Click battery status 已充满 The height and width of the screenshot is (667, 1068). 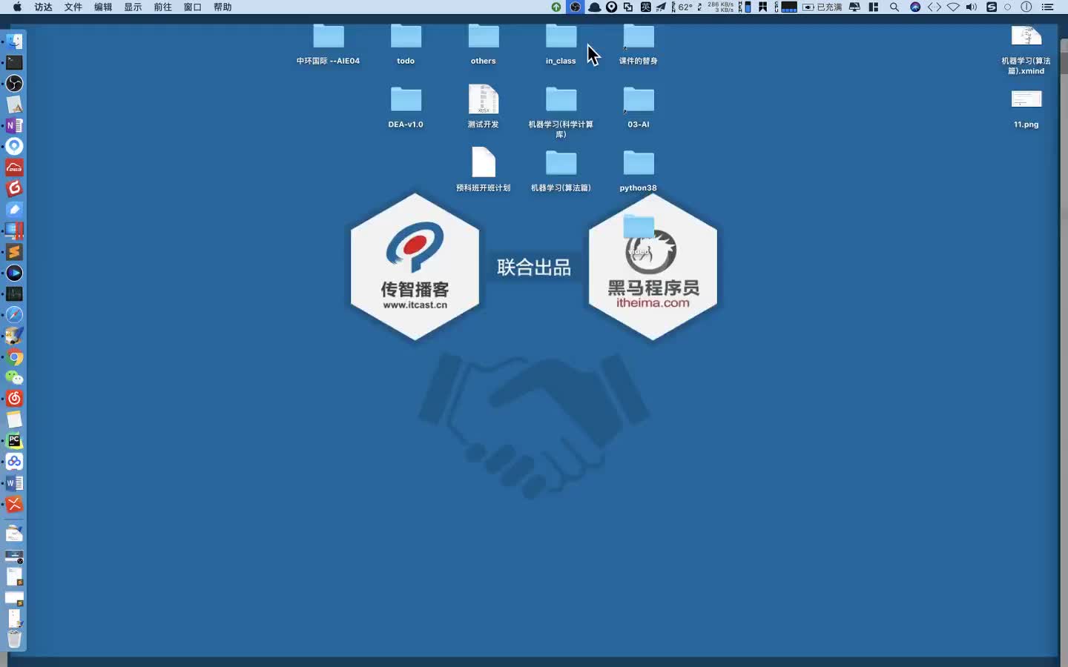coord(823,7)
